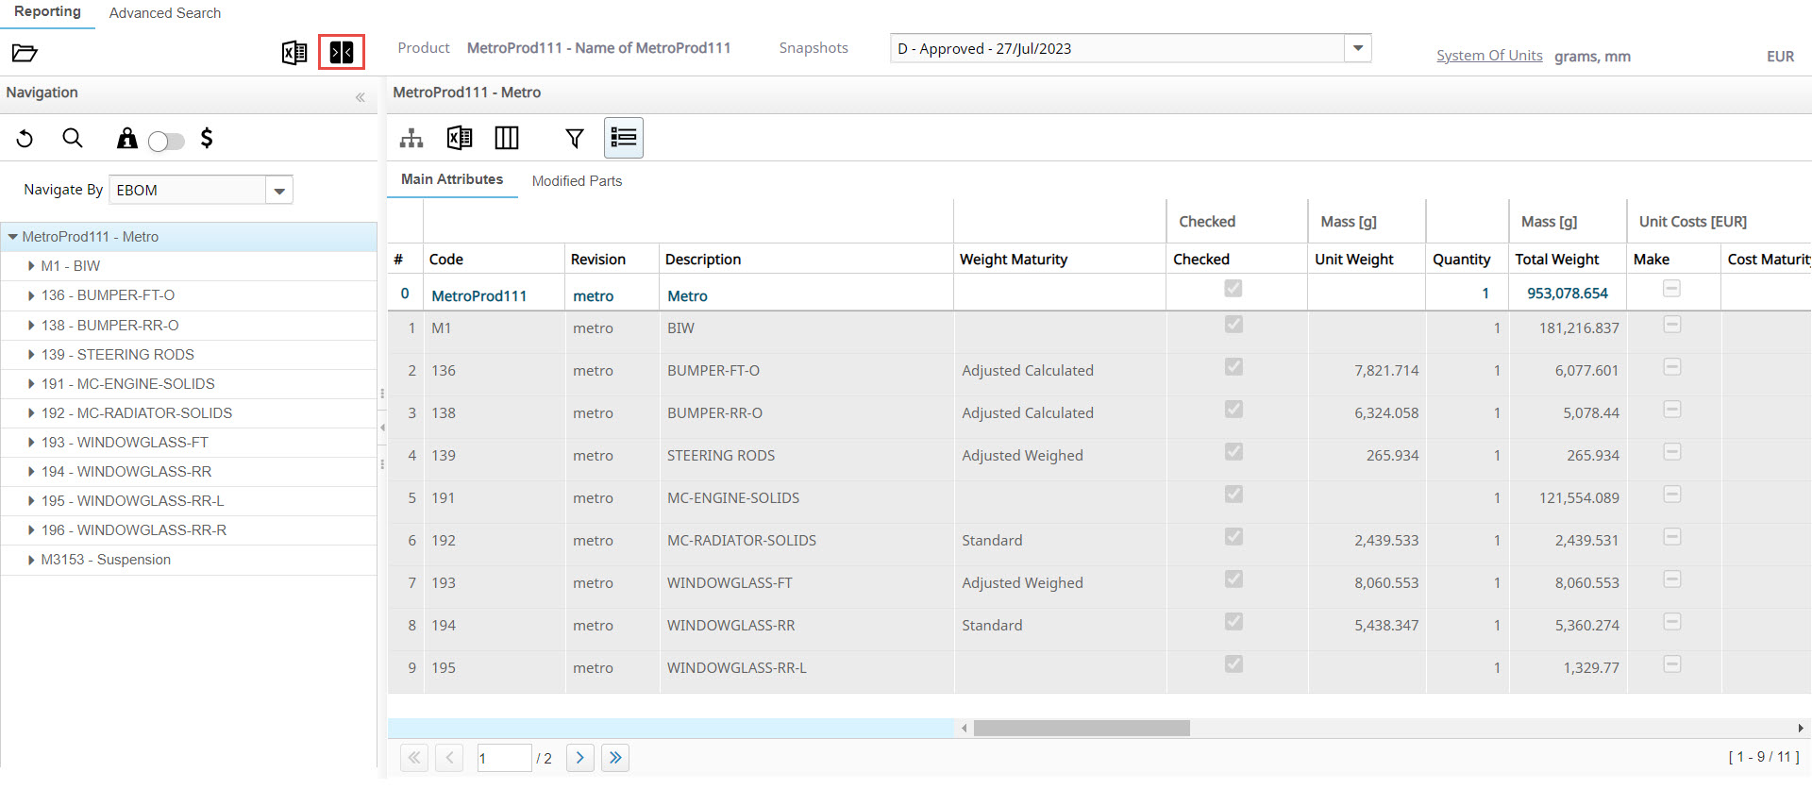Open the Advanced Search tab
The height and width of the screenshot is (789, 1812).
tap(164, 13)
